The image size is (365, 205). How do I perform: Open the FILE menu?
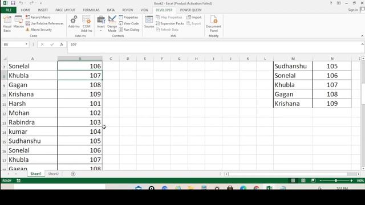(9, 10)
